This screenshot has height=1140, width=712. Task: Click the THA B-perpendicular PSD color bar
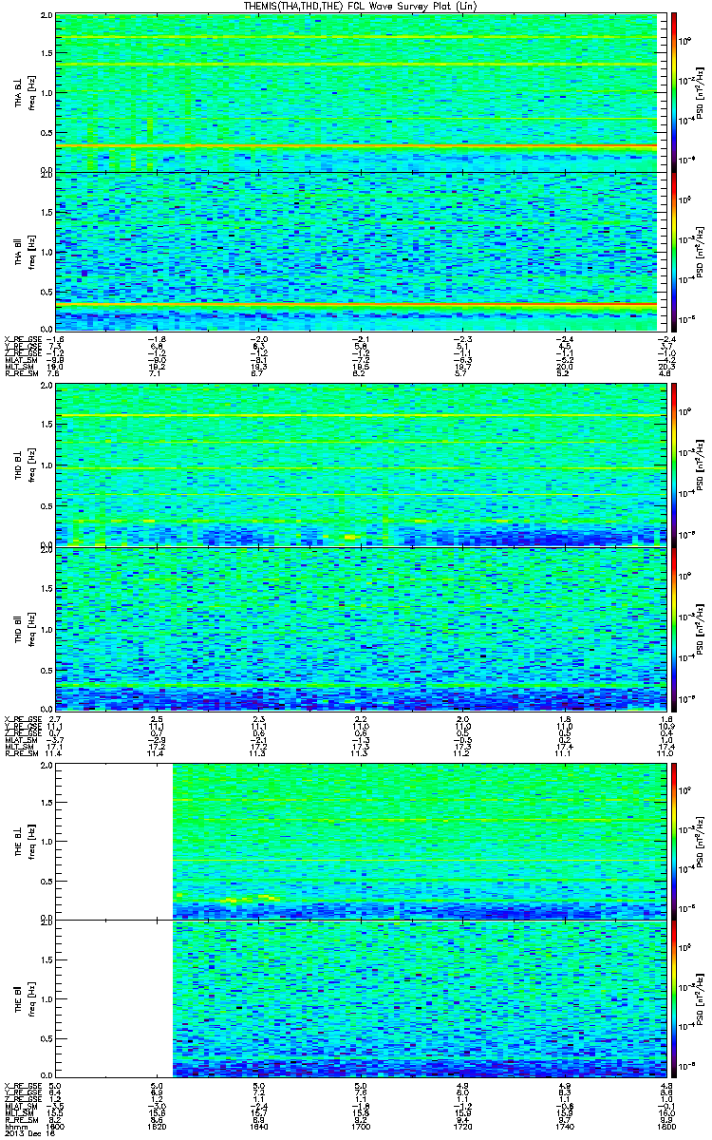[x=674, y=93]
